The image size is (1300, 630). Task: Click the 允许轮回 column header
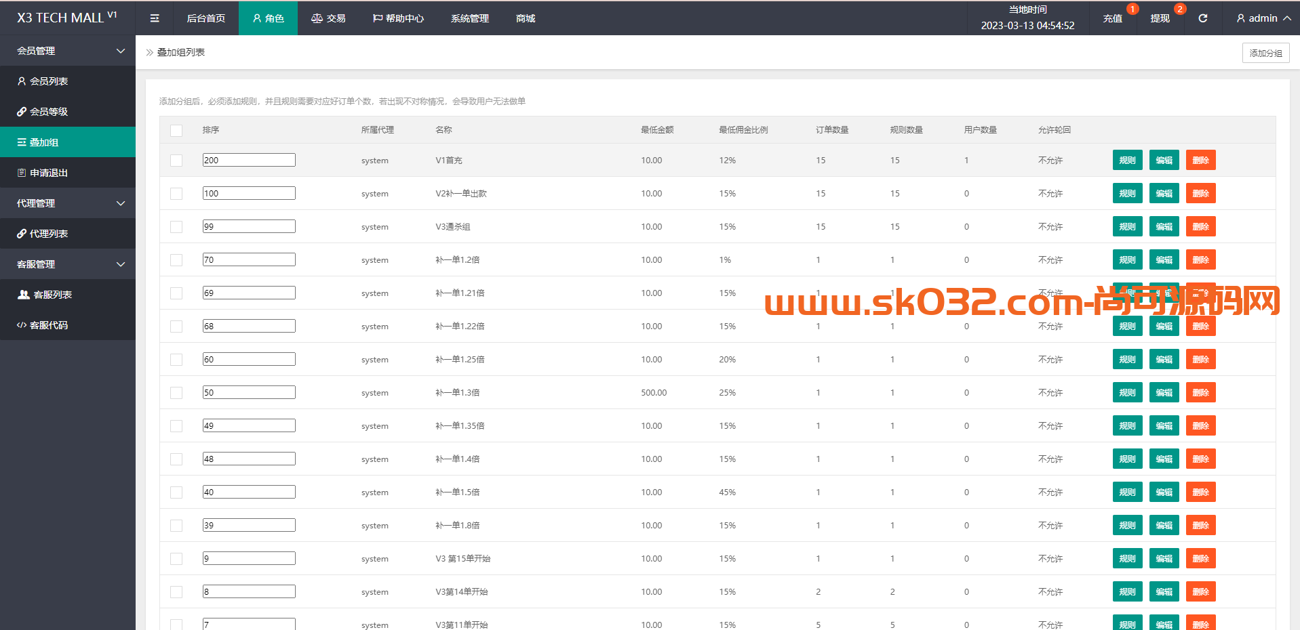[1055, 130]
